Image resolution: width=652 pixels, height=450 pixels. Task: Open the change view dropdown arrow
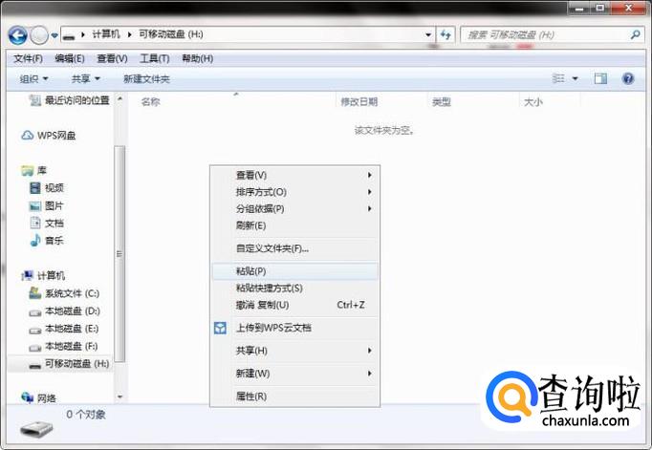576,78
